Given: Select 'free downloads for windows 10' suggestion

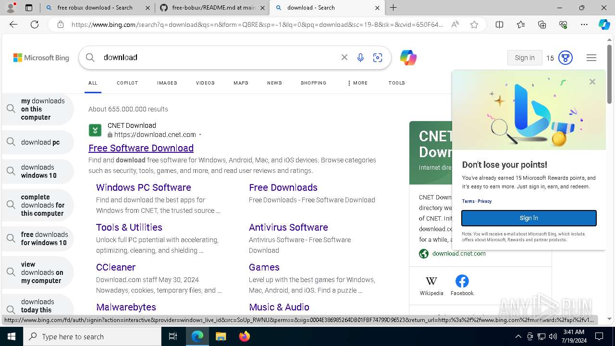Looking at the screenshot, I should pyautogui.click(x=38, y=238).
